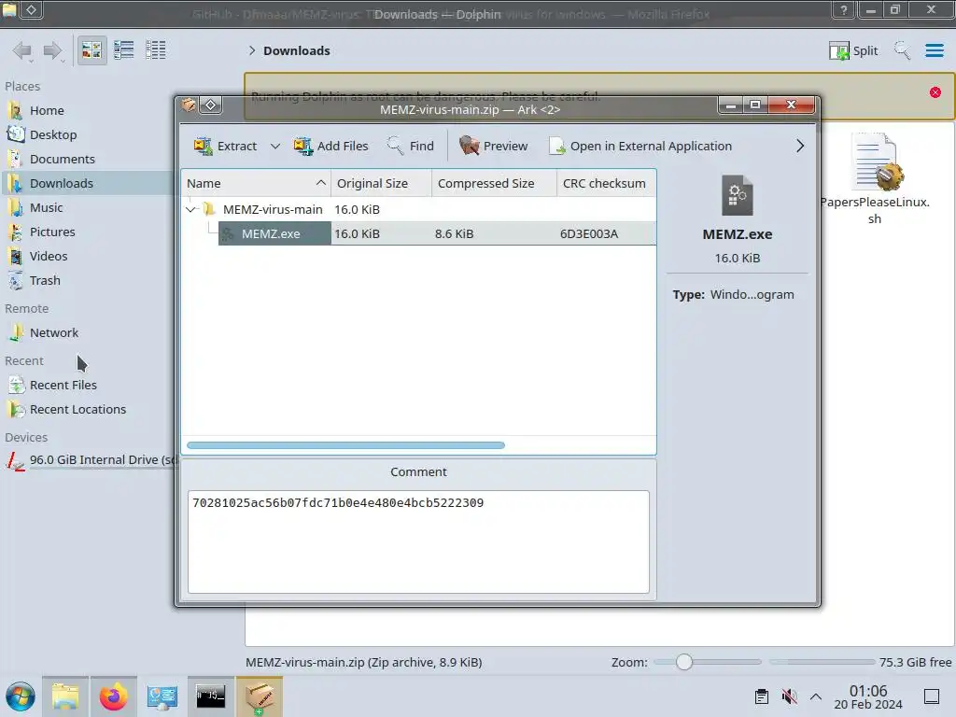Sort by Compressed Size column
This screenshot has height=717, width=956.
click(x=494, y=184)
